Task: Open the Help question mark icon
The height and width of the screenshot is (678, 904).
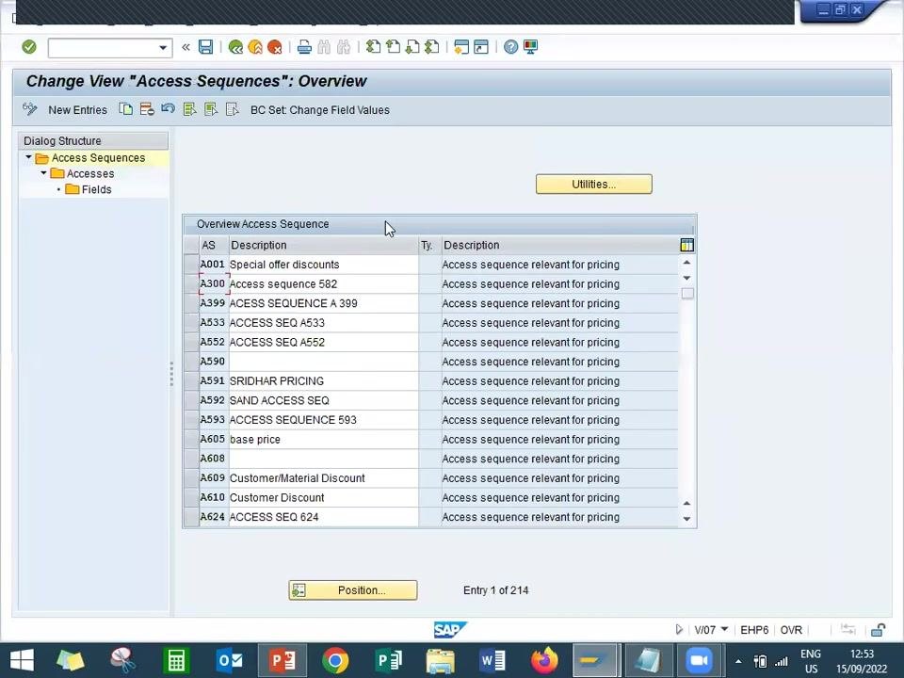Action: [510, 47]
